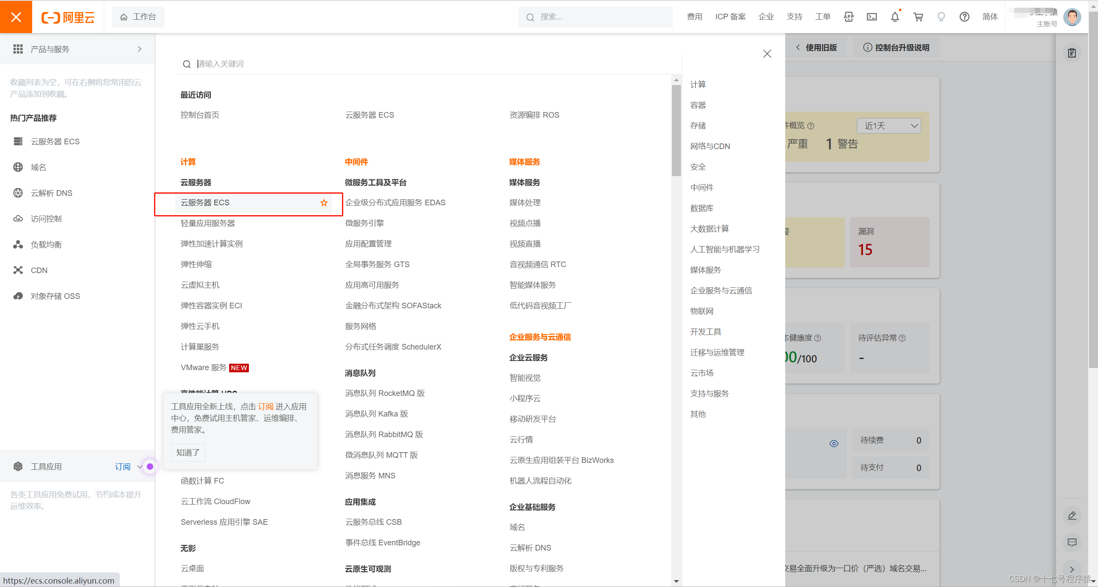
Task: Click the orange X menu icon
Action: 16,17
